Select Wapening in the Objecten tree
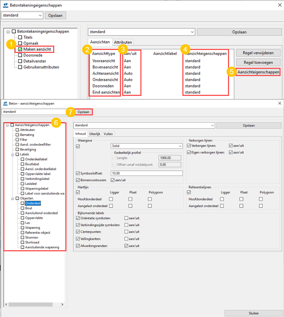The width and height of the screenshot is (284, 317). pos(32,228)
